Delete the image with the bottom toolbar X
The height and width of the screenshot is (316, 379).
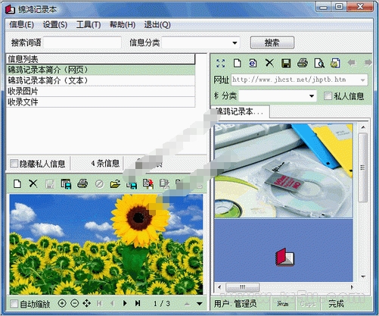33,183
